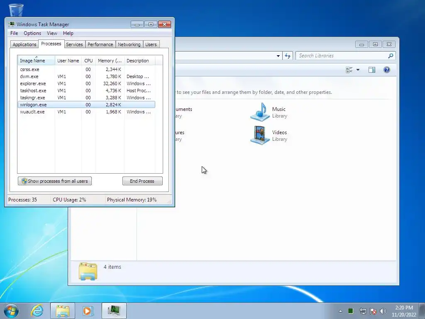Click the search magnifier icon in Libraries
The height and width of the screenshot is (319, 425).
pos(391,56)
